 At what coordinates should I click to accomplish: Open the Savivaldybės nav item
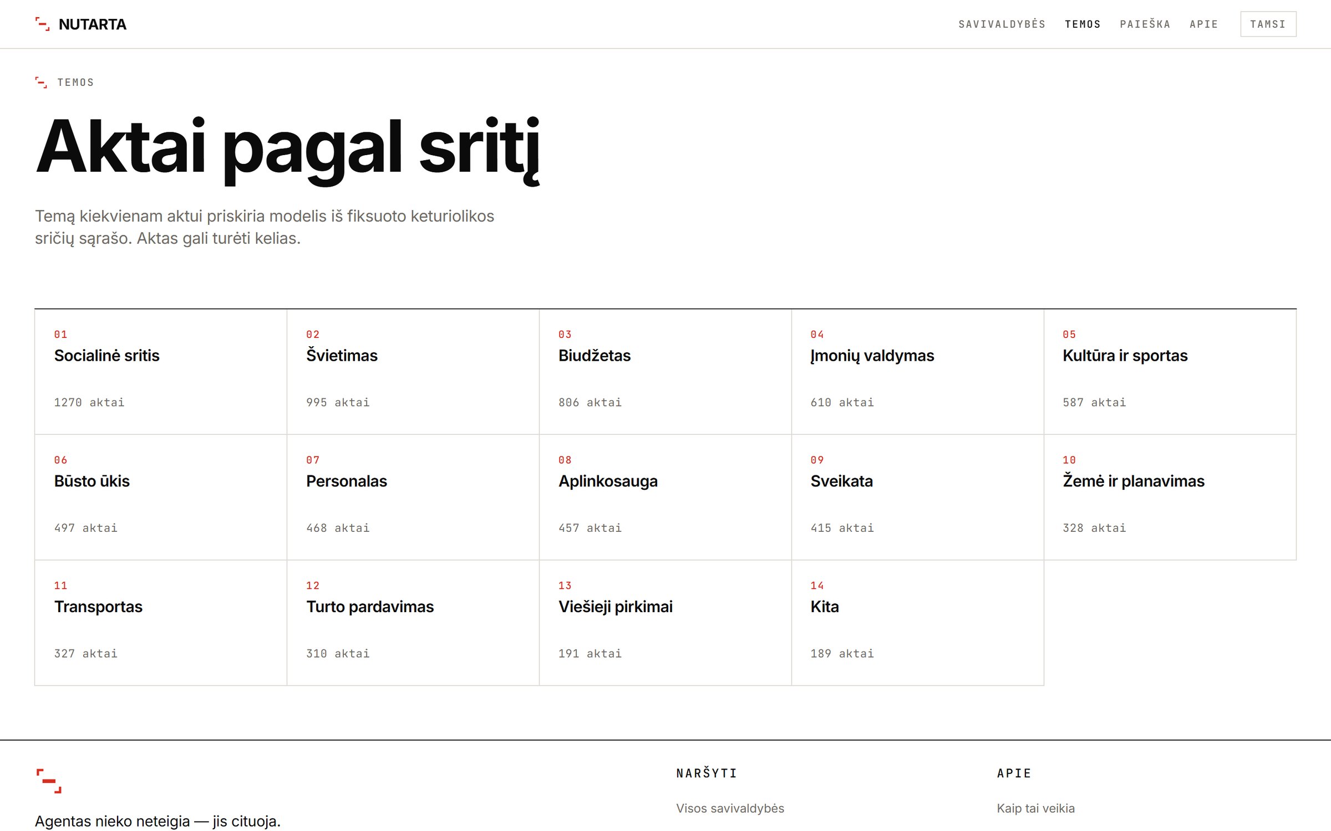coord(1002,24)
